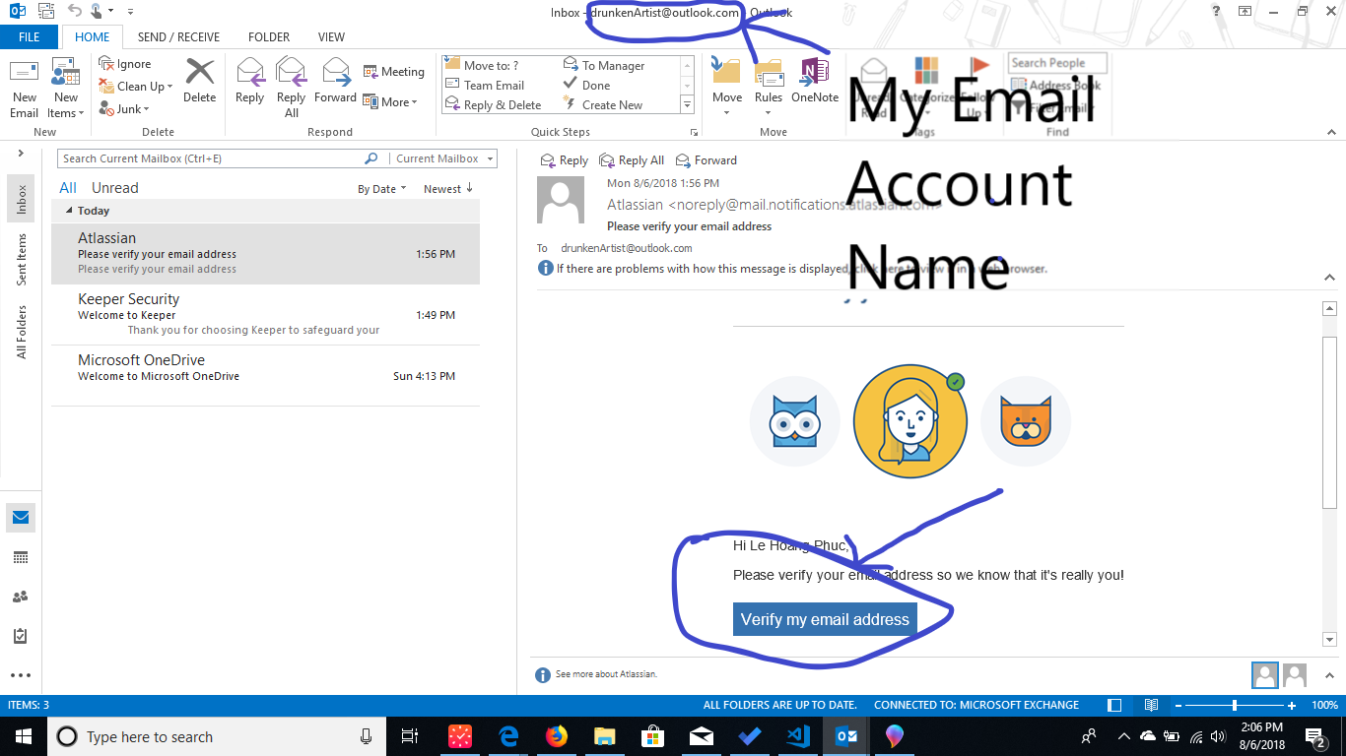Open the Calendar view in sidebar
The width and height of the screenshot is (1346, 756).
(x=21, y=557)
